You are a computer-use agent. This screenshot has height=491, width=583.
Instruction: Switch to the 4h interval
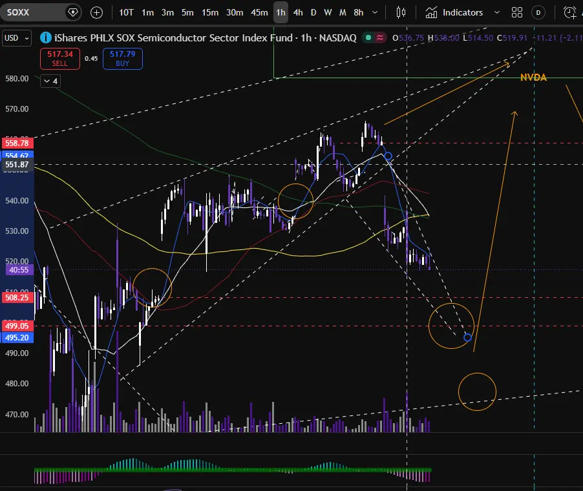point(298,13)
